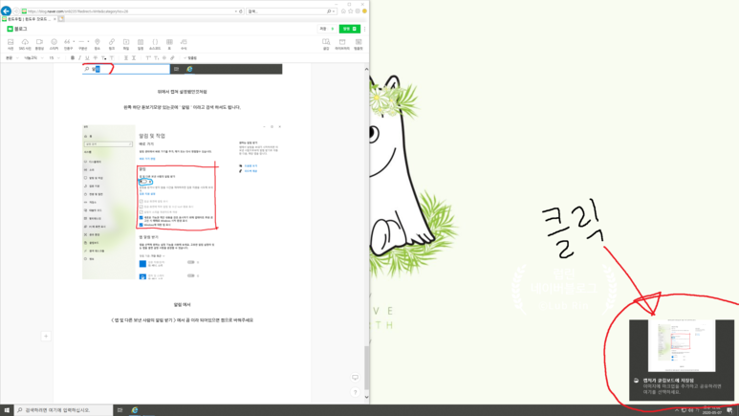Open the font size 15 dropdown

[x=54, y=58]
